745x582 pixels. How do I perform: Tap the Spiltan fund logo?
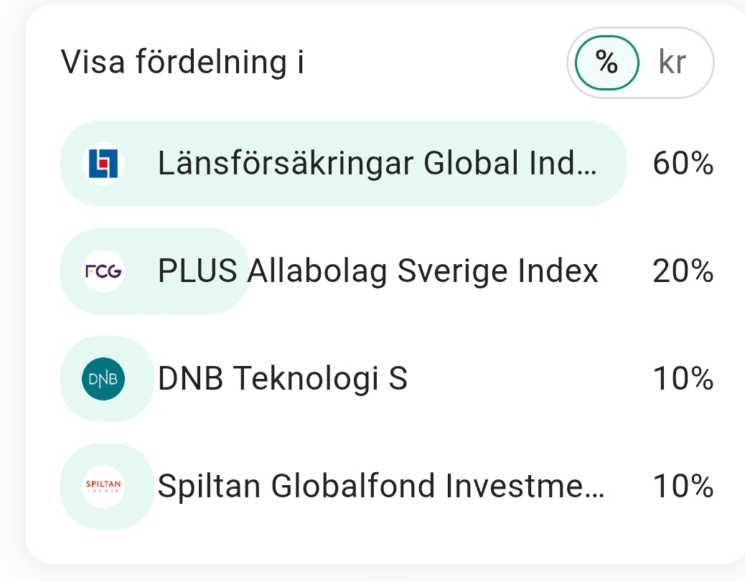tap(103, 487)
